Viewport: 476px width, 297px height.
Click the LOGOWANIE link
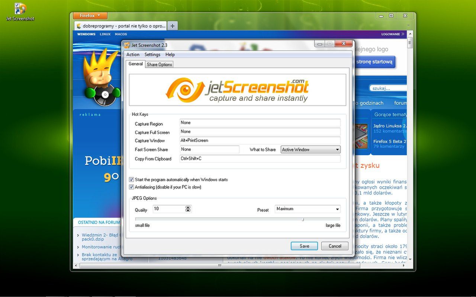pos(393,34)
